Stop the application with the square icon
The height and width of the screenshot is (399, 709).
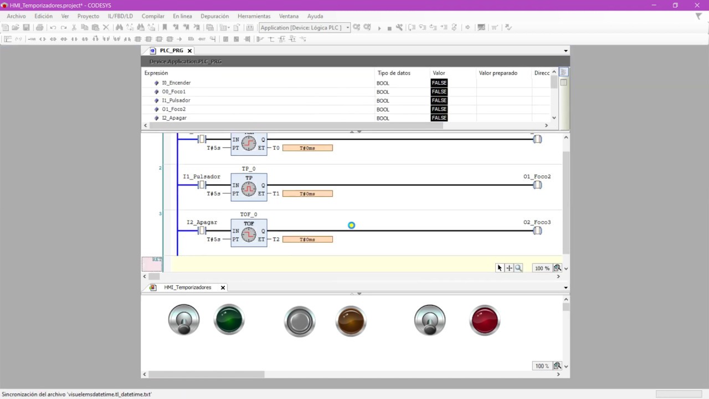pos(389,28)
